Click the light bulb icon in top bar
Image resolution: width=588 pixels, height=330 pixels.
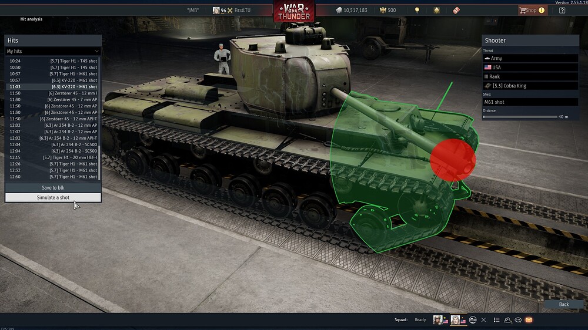417,11
